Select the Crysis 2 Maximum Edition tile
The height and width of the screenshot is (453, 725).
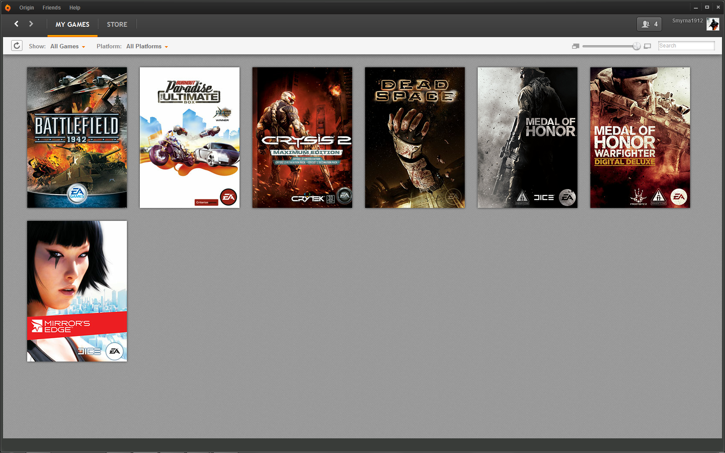coord(303,137)
